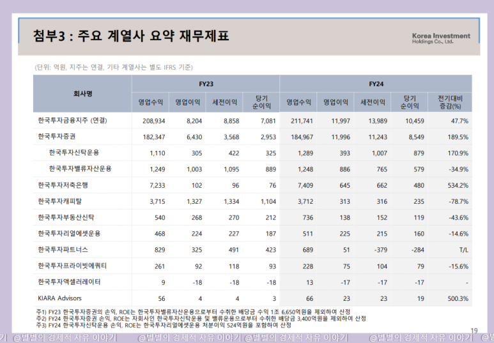Click the -14.6% change value

coord(459,234)
